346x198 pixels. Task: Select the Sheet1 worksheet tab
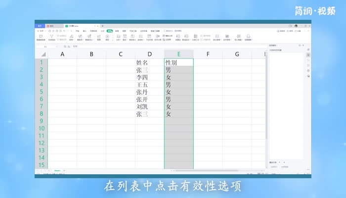coord(57,170)
